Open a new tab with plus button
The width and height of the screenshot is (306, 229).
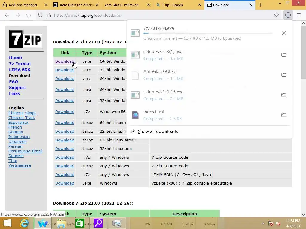261,5
